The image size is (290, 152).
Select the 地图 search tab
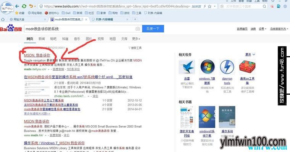(113, 39)
